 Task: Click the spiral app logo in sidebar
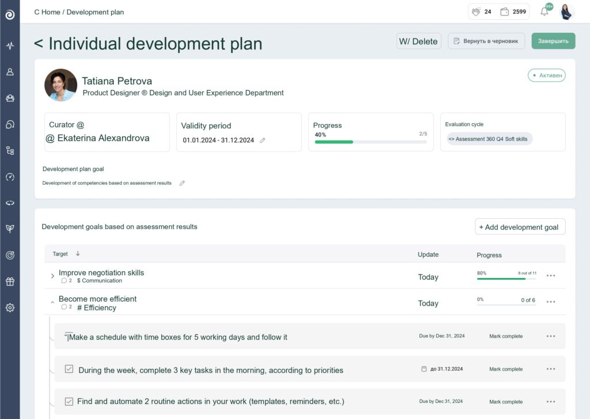[x=10, y=14]
